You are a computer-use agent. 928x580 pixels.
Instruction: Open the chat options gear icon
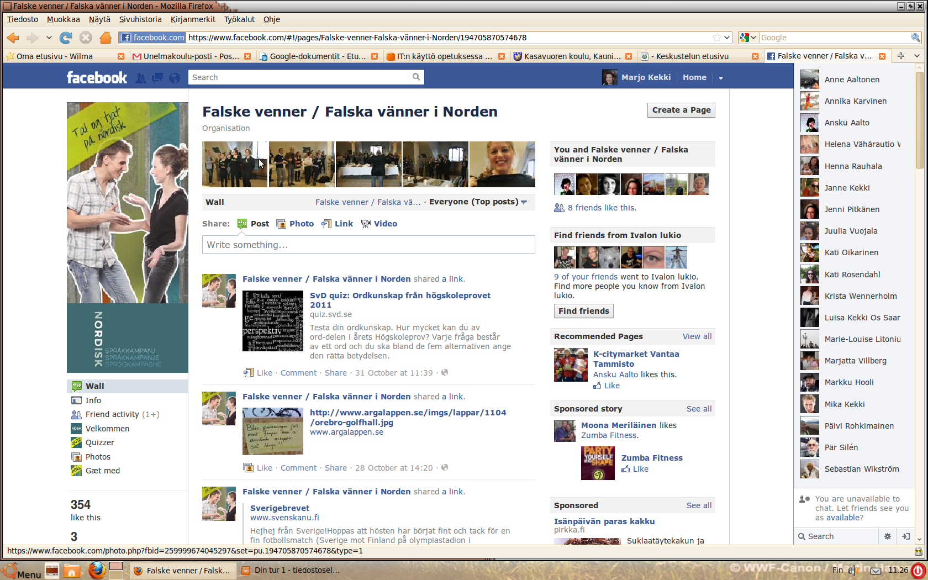coord(888,536)
